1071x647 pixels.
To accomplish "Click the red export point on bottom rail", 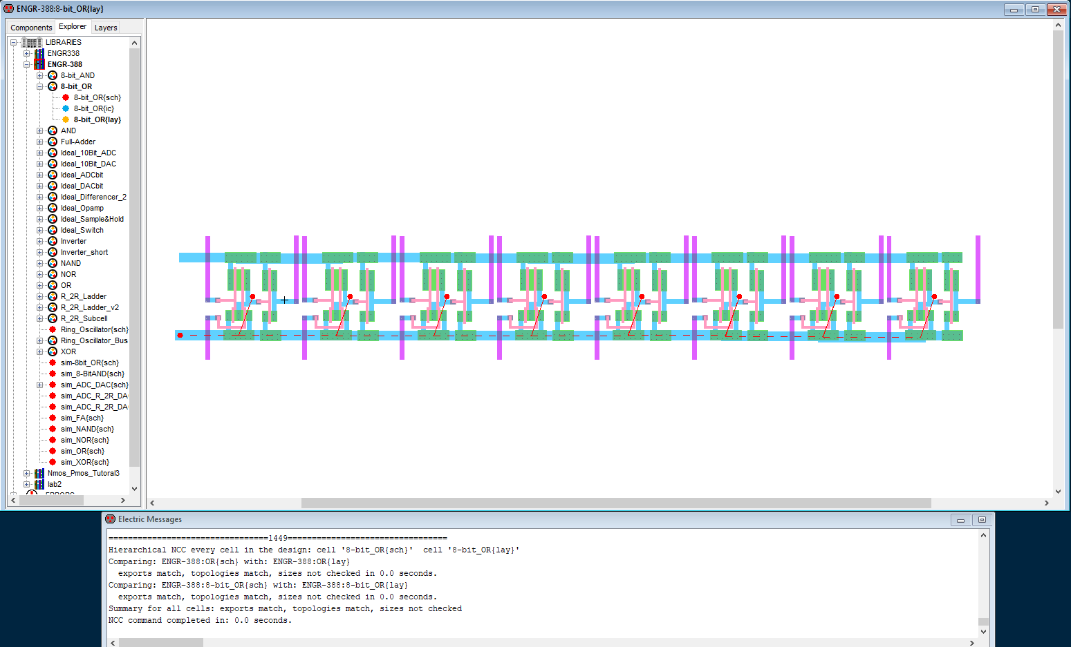I will coord(180,336).
